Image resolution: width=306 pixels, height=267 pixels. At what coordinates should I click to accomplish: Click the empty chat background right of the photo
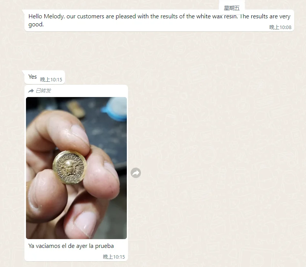[215, 156]
